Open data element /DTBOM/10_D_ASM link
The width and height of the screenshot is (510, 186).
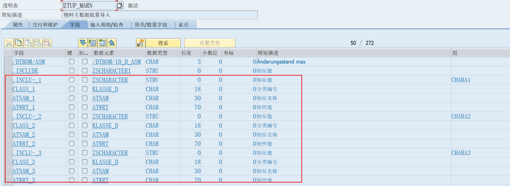pos(117,62)
